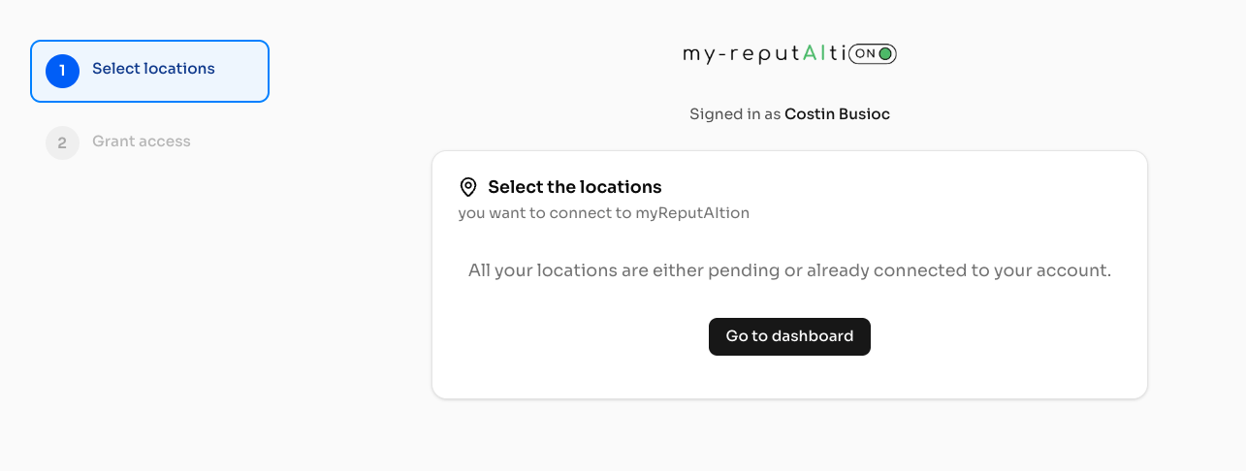The image size is (1246, 471).
Task: Click the step 1 number circle
Action: [62, 71]
